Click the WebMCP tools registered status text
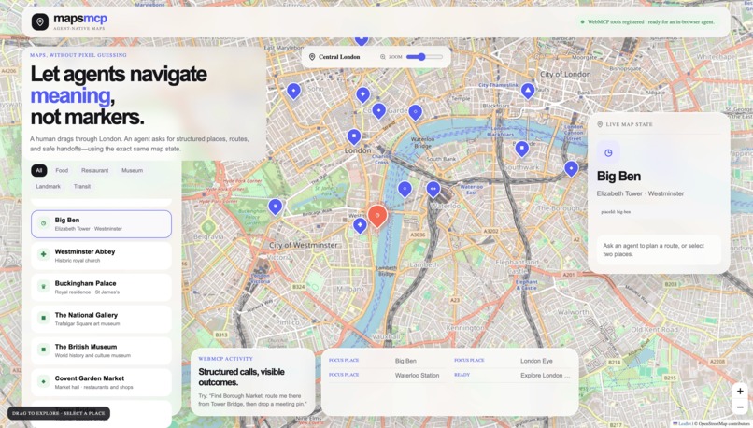753x428 pixels. [x=651, y=21]
